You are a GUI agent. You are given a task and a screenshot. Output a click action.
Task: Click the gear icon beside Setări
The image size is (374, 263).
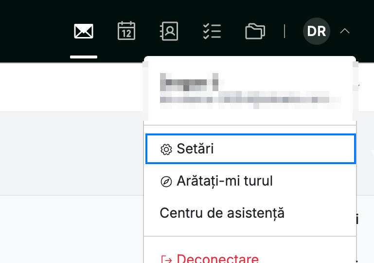coord(166,150)
